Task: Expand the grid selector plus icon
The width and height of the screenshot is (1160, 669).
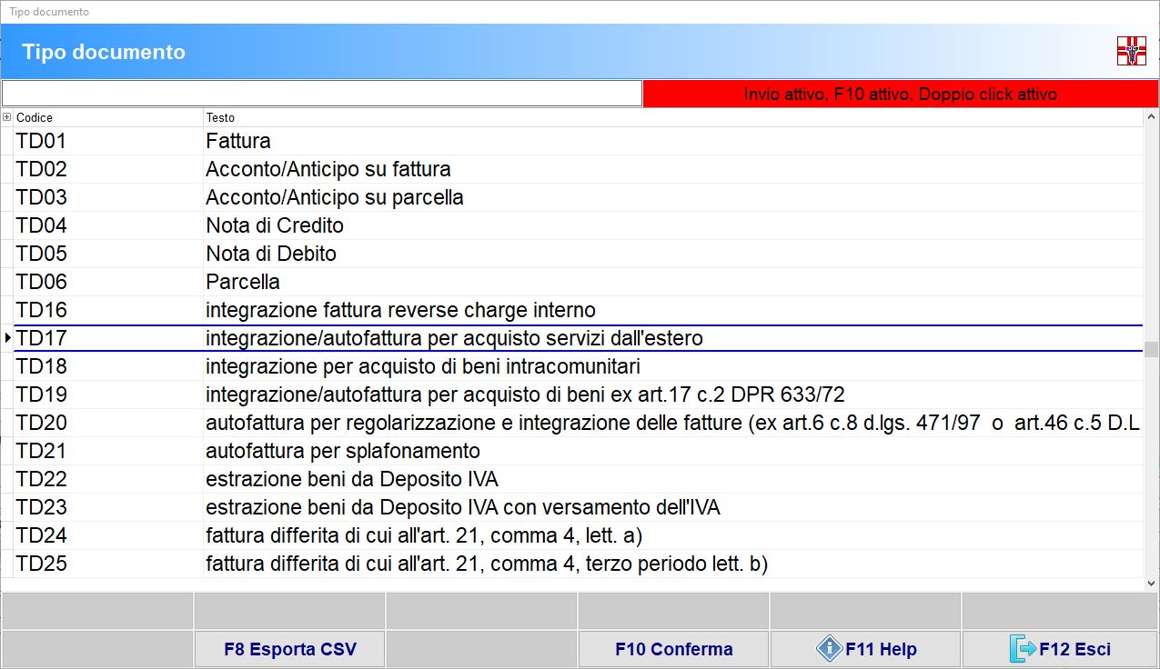Action: point(7,117)
